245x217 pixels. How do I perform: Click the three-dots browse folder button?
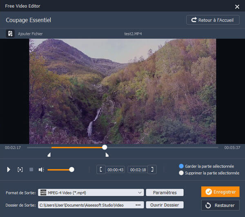(138, 205)
